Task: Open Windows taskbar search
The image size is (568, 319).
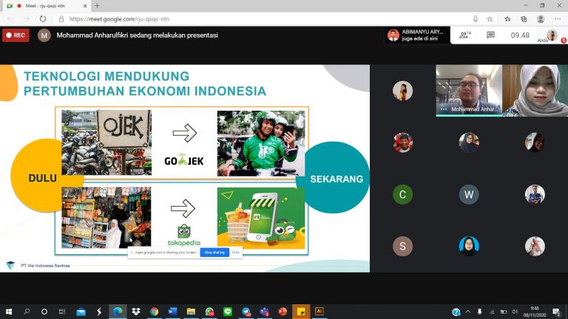Action: pyautogui.click(x=27, y=312)
